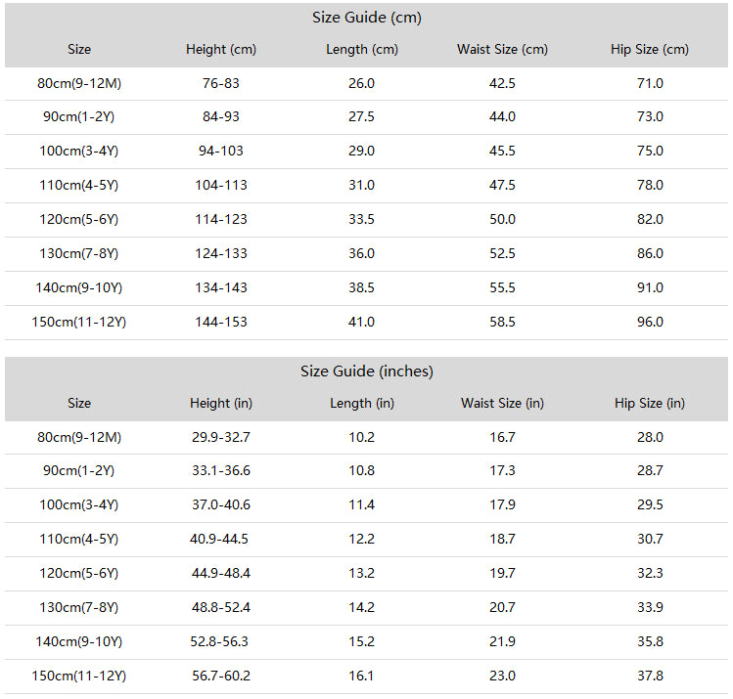Select the 47.5 waist size value

click(502, 185)
